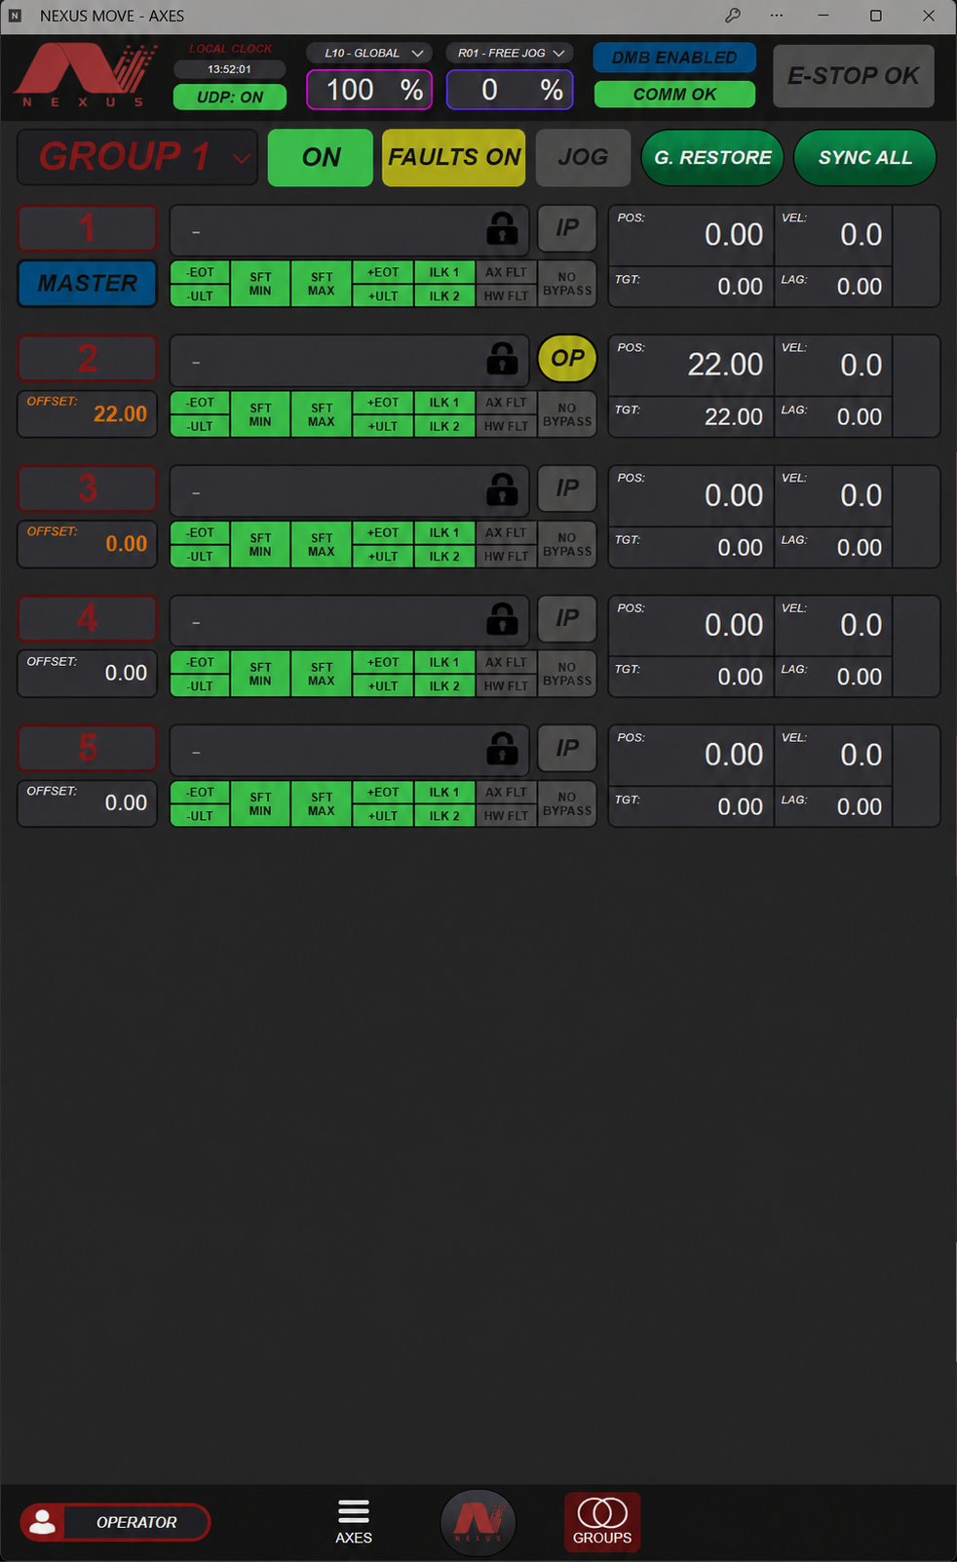Click the axis 1 name field
This screenshot has height=1562, width=957.
point(349,230)
